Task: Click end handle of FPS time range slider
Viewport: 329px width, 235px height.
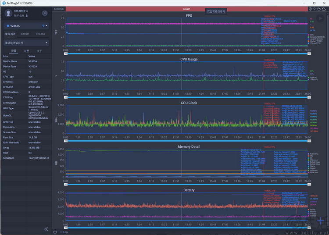Action: 309,53
